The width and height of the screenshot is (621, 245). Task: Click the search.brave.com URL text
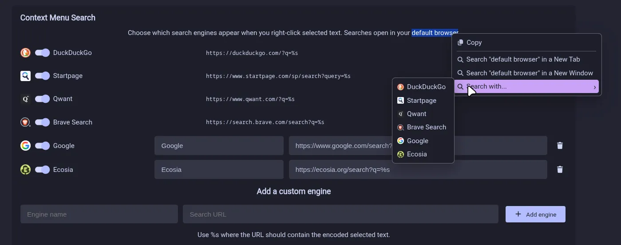tap(265, 122)
